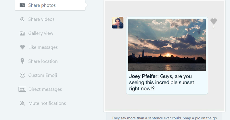Open the sunset skyline photo in the message

(x=167, y=45)
